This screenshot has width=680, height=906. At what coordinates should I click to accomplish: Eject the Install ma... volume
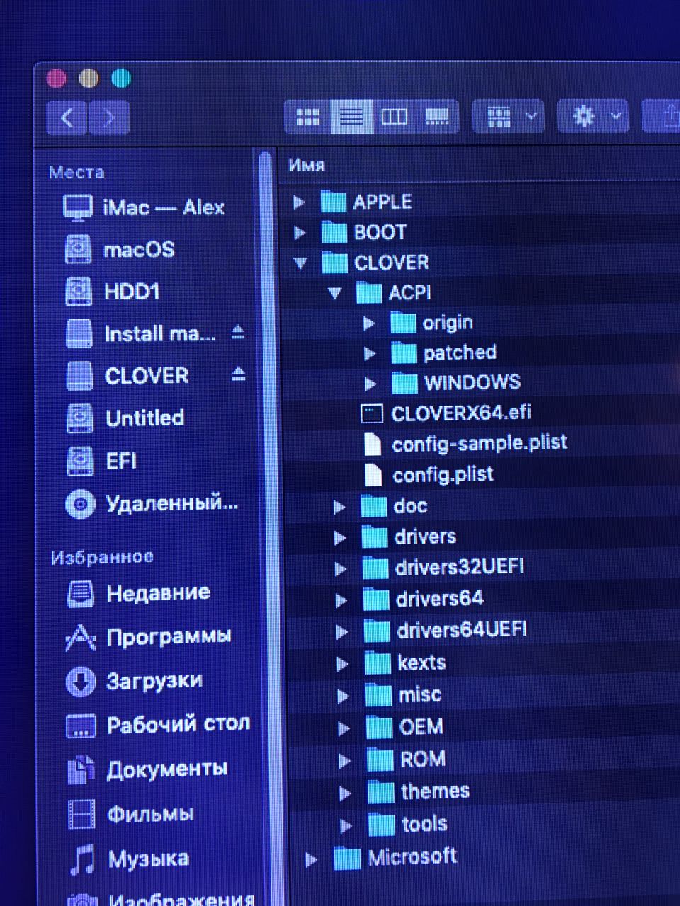[238, 332]
